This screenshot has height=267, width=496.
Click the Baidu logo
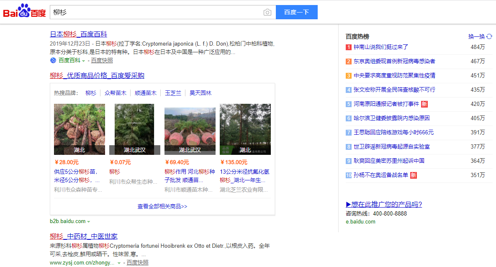[24, 11]
